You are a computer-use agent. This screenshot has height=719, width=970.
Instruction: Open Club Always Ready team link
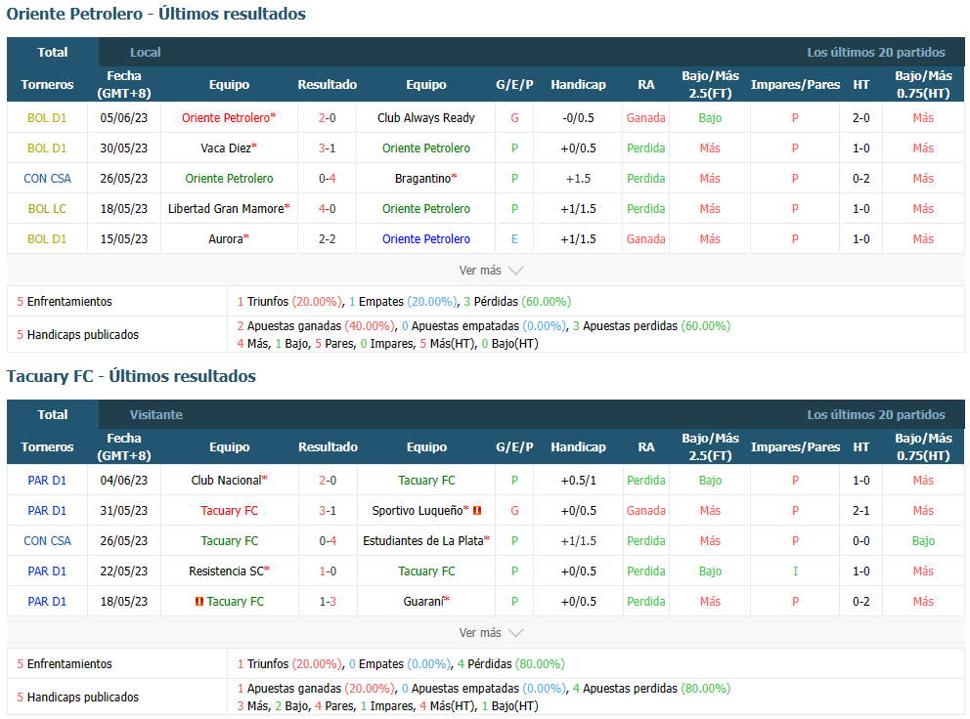coord(425,117)
